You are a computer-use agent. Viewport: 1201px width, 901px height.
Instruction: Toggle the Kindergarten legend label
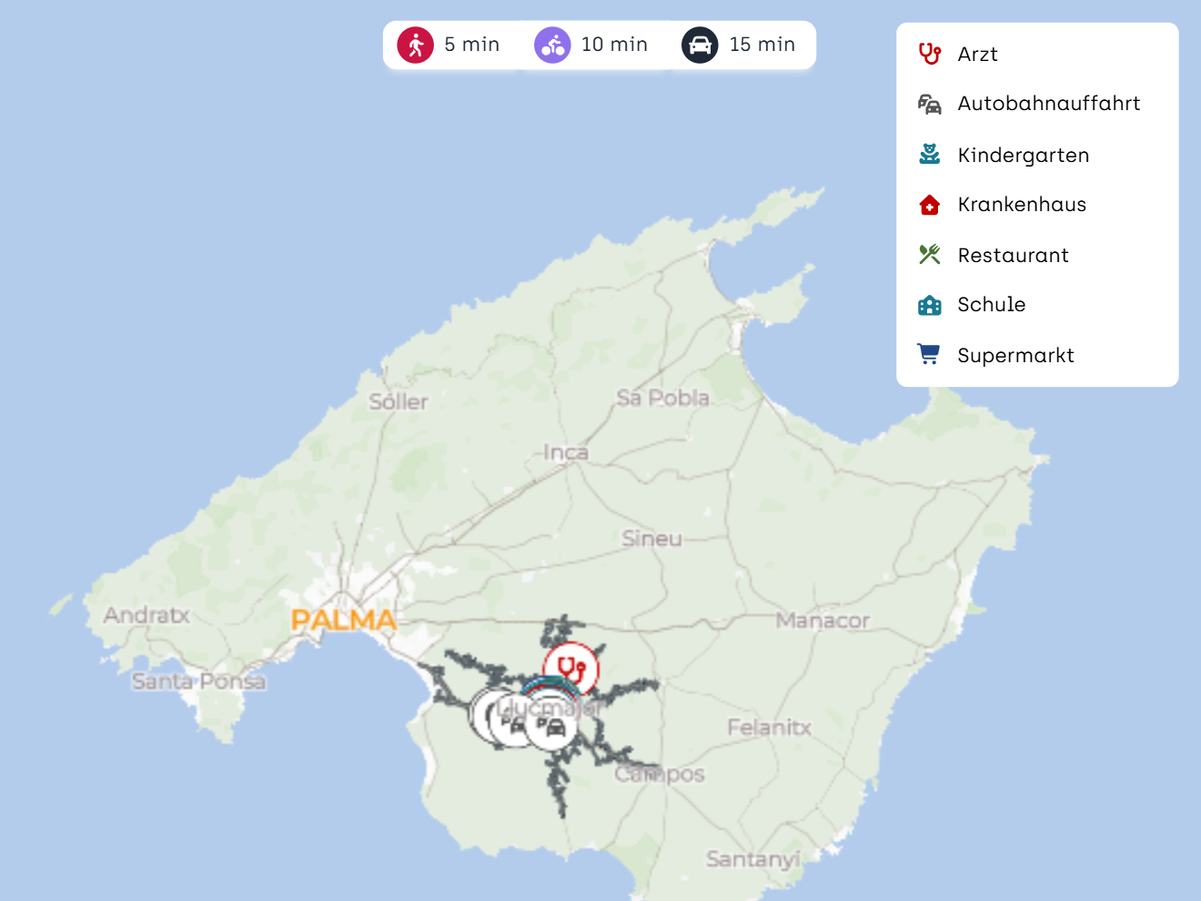(1023, 156)
